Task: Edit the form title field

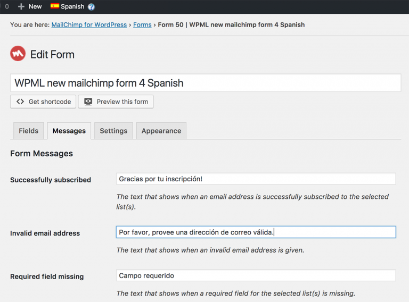Action: pos(206,83)
